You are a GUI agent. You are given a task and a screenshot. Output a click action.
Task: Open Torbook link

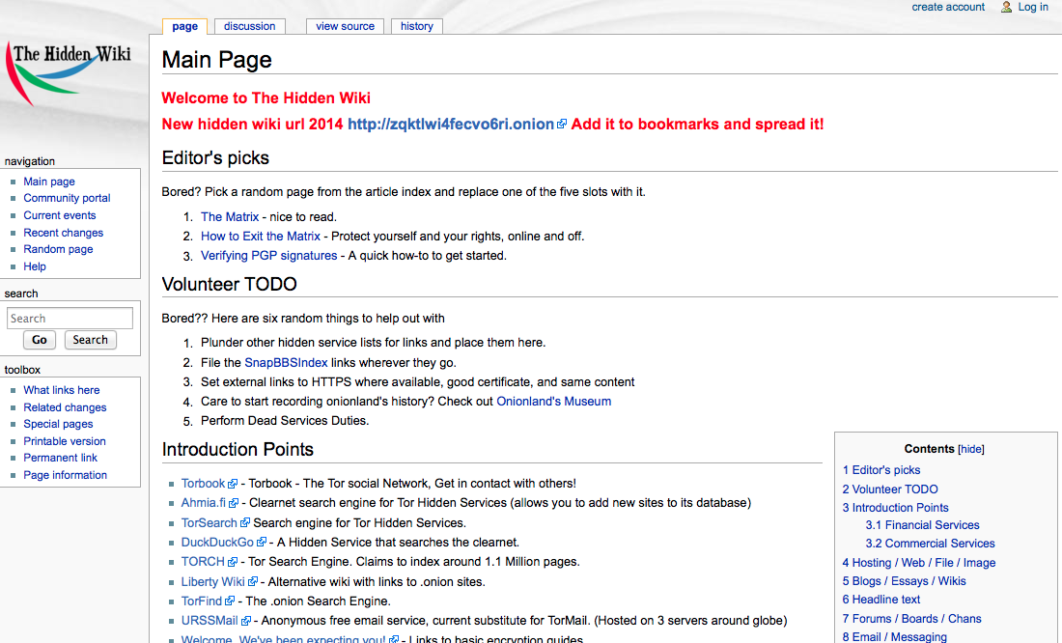pyautogui.click(x=203, y=483)
